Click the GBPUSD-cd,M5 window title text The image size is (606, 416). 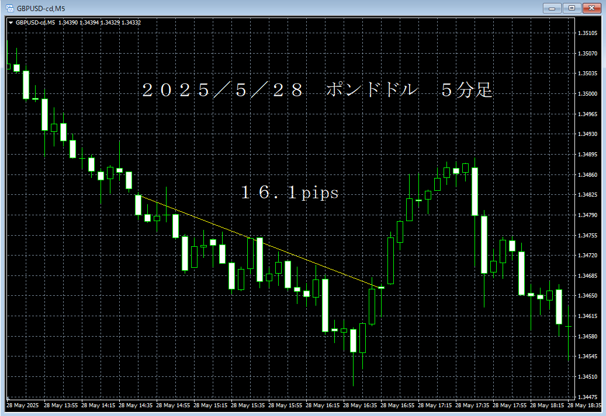pos(41,9)
